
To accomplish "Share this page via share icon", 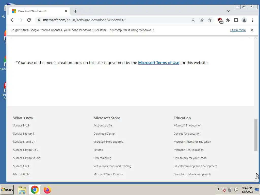I will pyautogui.click(x=202, y=20).
